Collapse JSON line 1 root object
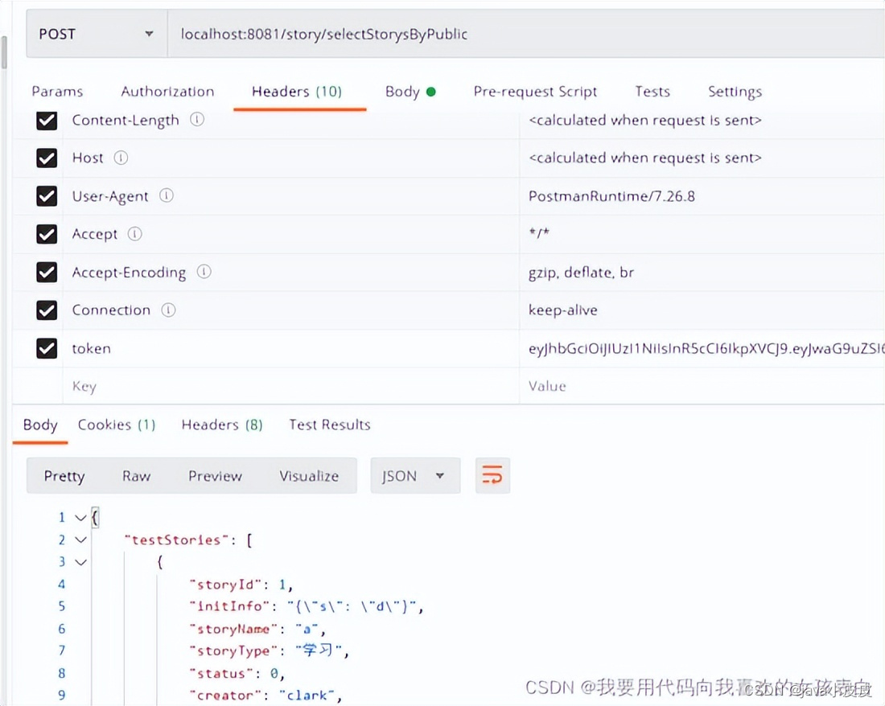This screenshot has width=885, height=706. coord(80,518)
